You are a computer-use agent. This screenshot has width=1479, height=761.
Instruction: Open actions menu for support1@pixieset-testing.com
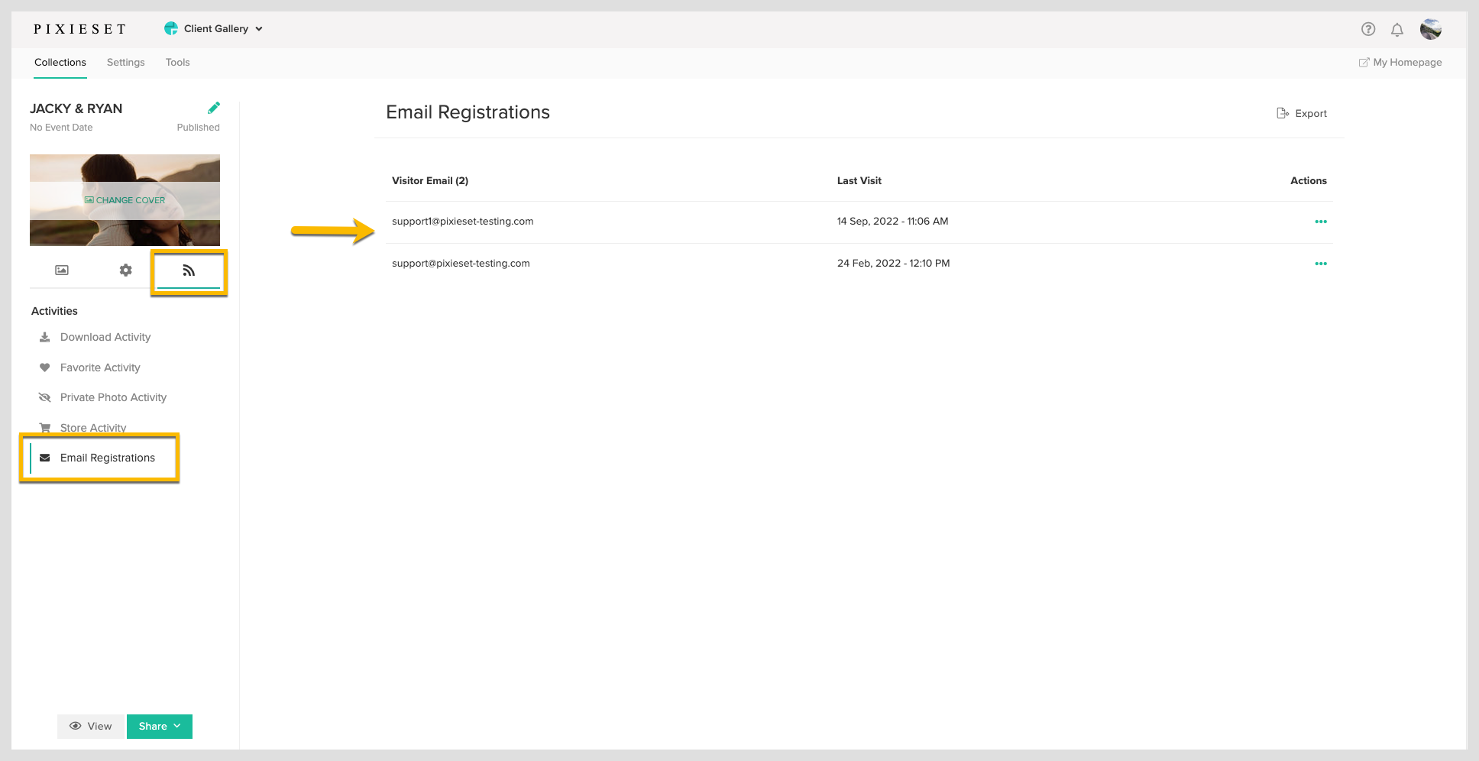pyautogui.click(x=1321, y=222)
